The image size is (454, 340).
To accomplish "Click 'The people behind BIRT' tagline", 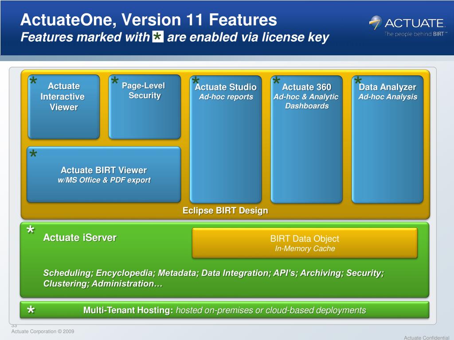I will tap(416, 34).
